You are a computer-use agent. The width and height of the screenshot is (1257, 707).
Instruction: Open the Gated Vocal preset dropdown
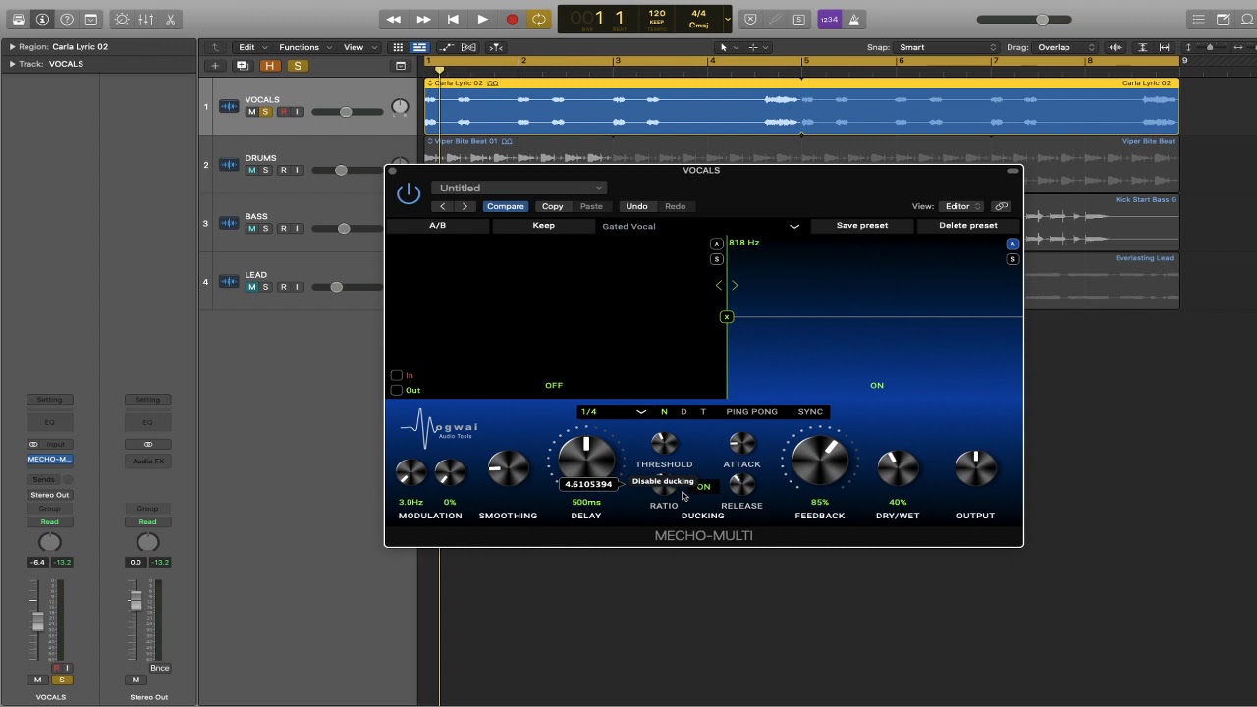pos(701,226)
